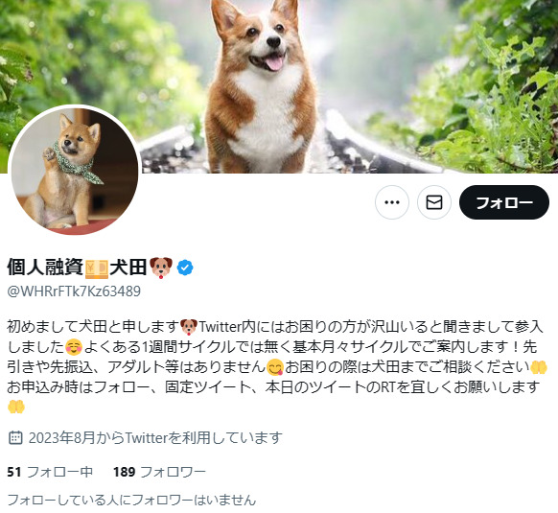Click the dog emoji before Twitter内 in bio
Viewport: 558px width, 513px height.
pos(189,327)
